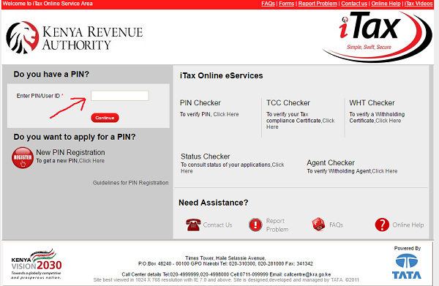This screenshot has width=439, height=286.
Task: Click 'Need Assistance?' heading
Action: point(214,203)
